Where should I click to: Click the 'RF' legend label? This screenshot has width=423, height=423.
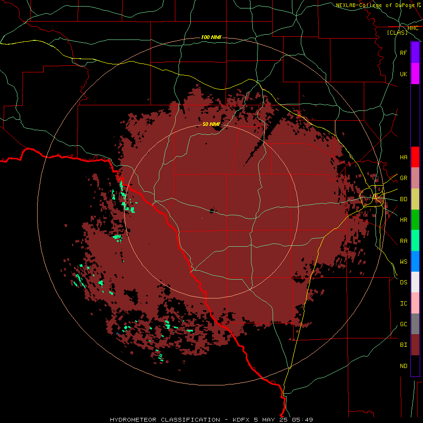[x=403, y=53]
